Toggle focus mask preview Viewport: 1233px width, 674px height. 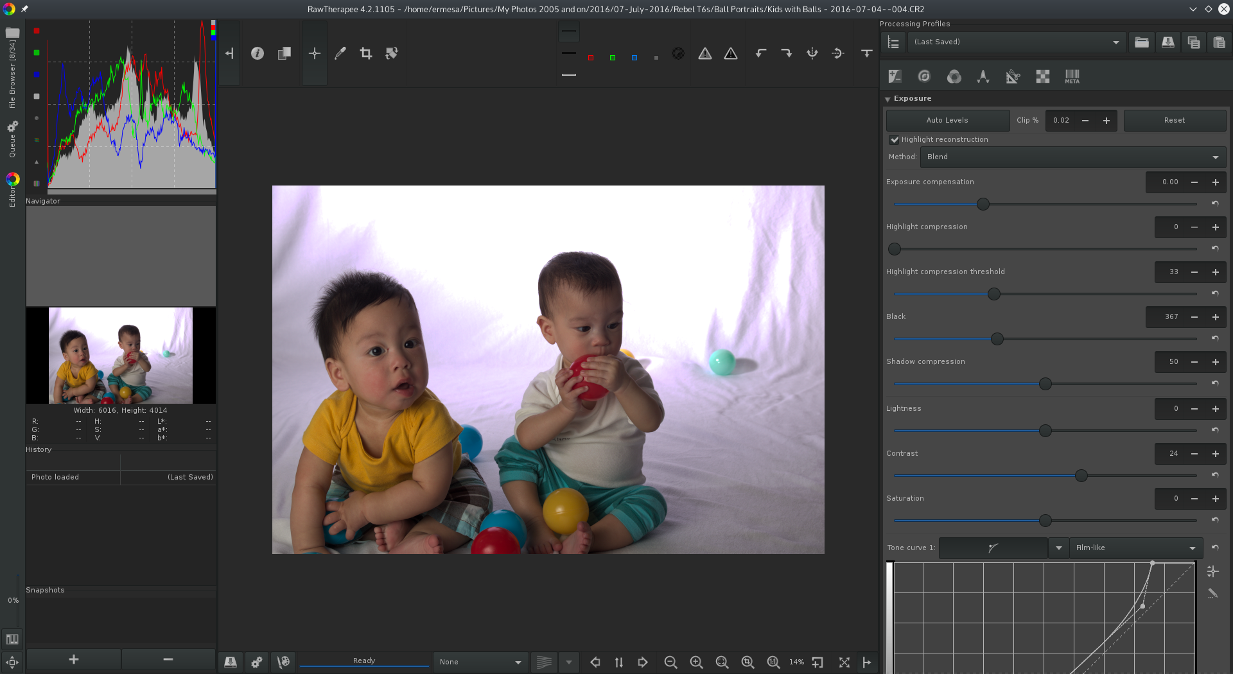(x=678, y=54)
